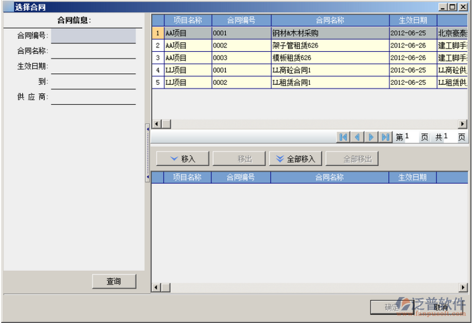Click the 合同名称 text field

pyautogui.click(x=93, y=51)
